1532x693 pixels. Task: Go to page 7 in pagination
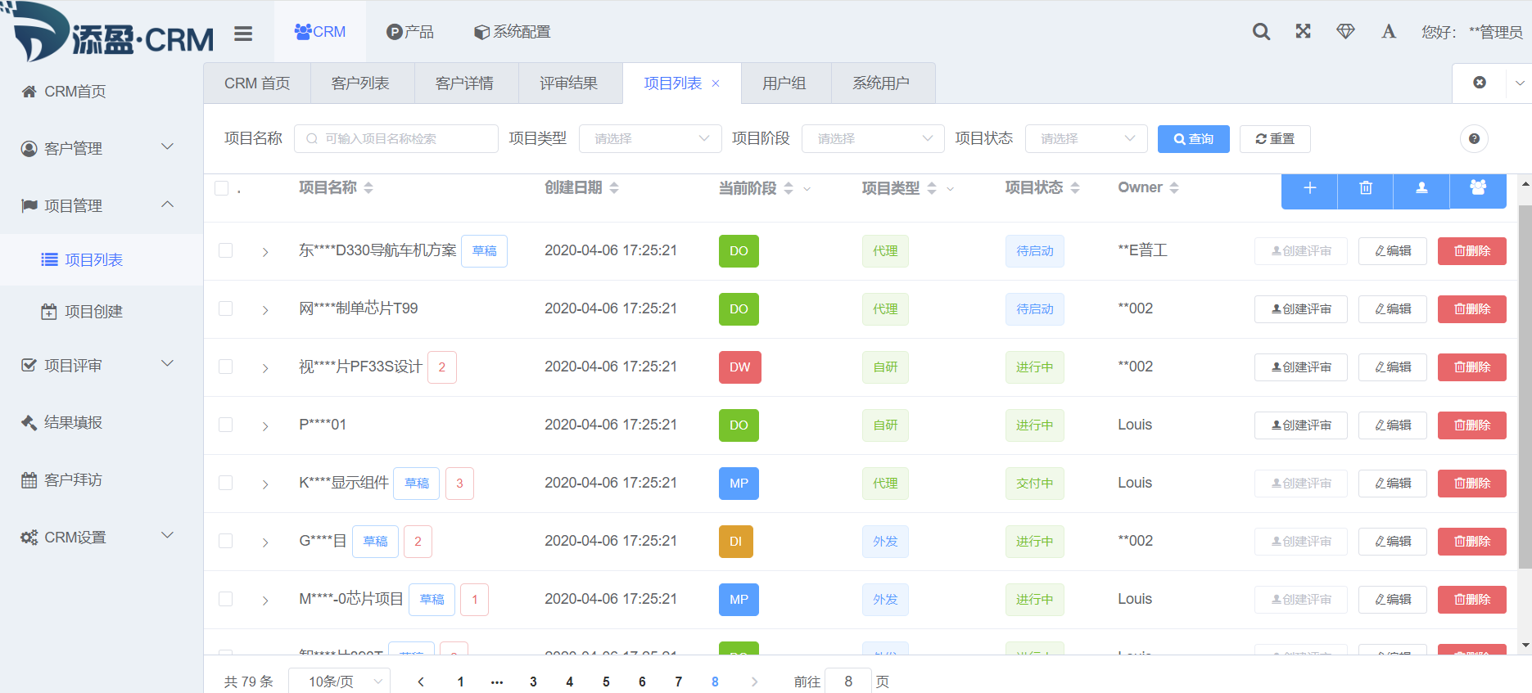(x=679, y=682)
